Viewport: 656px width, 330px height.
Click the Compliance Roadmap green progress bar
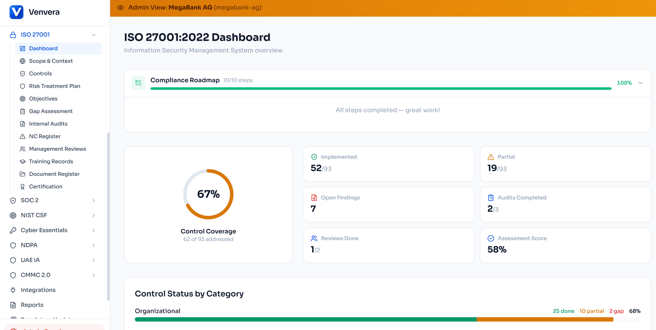[x=381, y=89]
